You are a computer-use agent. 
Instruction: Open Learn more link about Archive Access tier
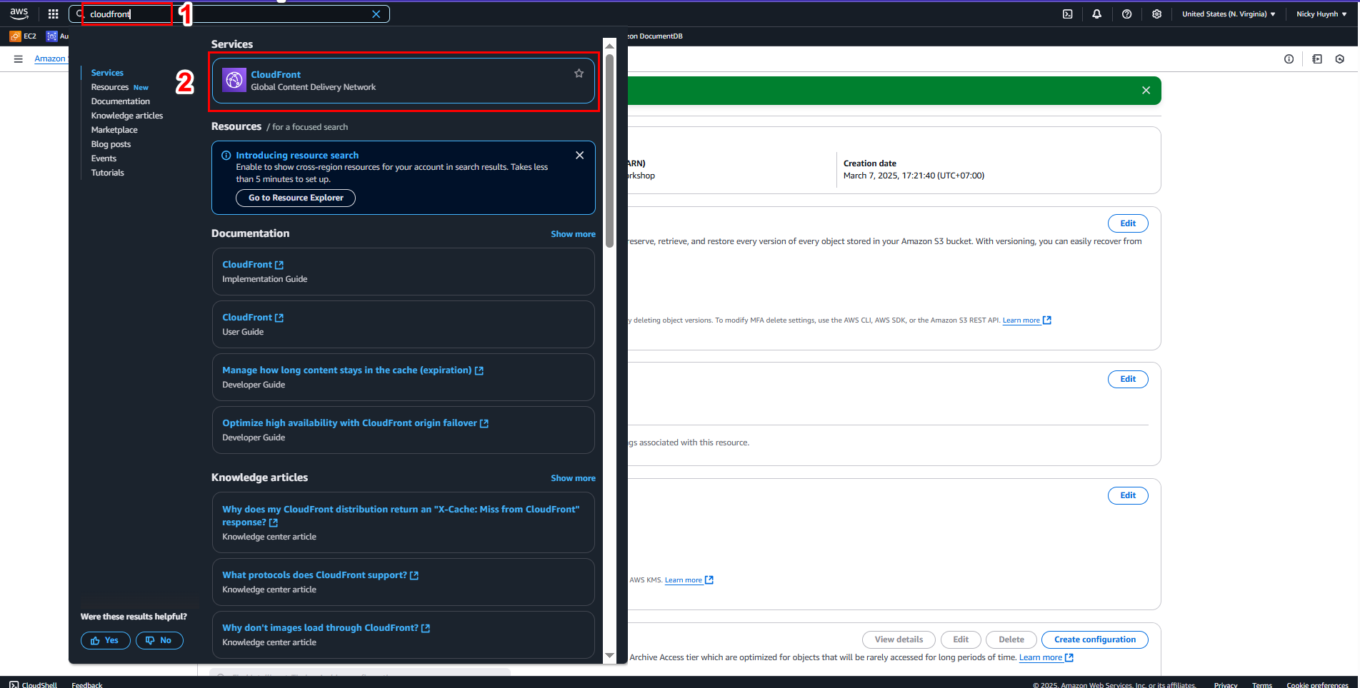[1046, 657]
